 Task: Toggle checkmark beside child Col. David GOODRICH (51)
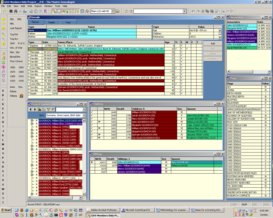92,138
